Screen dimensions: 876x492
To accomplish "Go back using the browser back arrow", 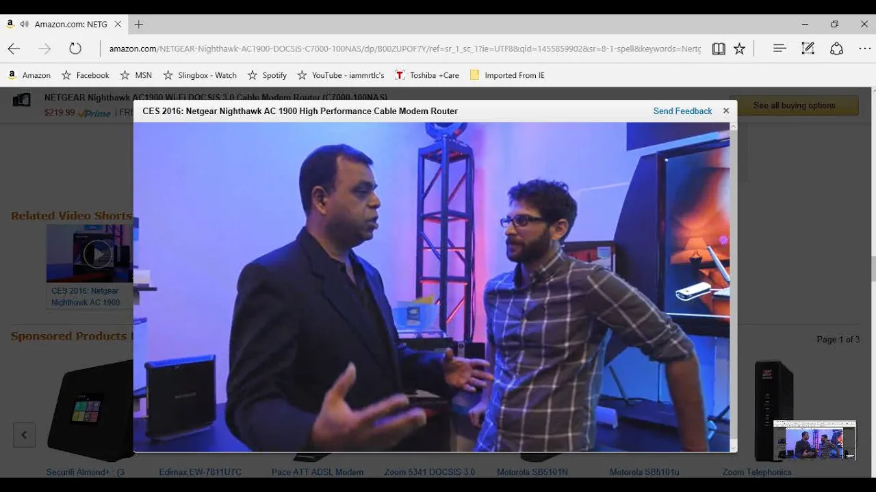I will (x=14, y=49).
